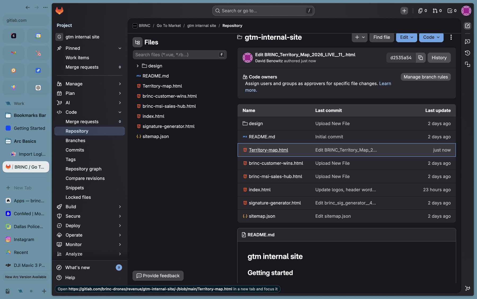The height and width of the screenshot is (299, 477).
Task: Open the Bookmarks Bar folder
Action: (26, 115)
